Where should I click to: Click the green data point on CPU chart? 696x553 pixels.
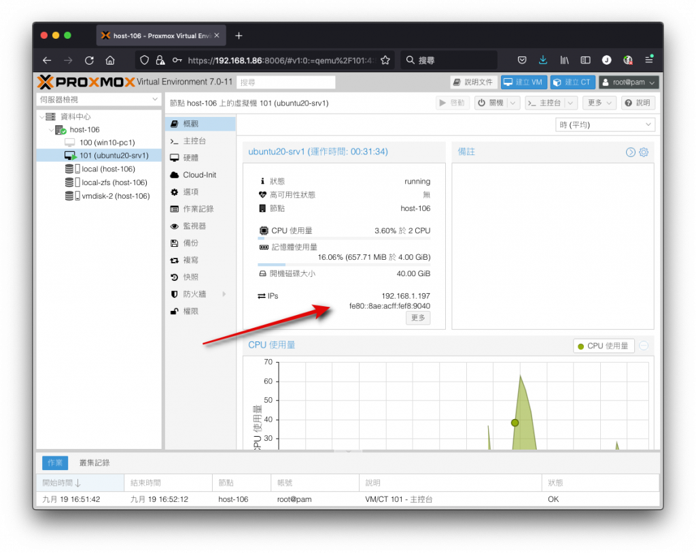(x=515, y=423)
